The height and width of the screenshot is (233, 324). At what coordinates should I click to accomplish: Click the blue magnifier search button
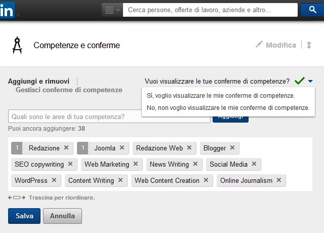312,10
